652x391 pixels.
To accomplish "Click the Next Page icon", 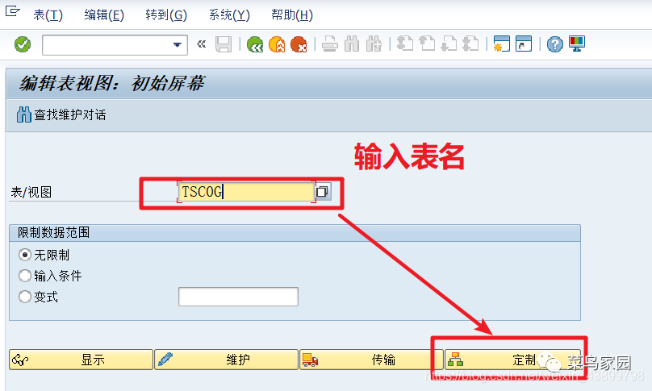I will 449,44.
